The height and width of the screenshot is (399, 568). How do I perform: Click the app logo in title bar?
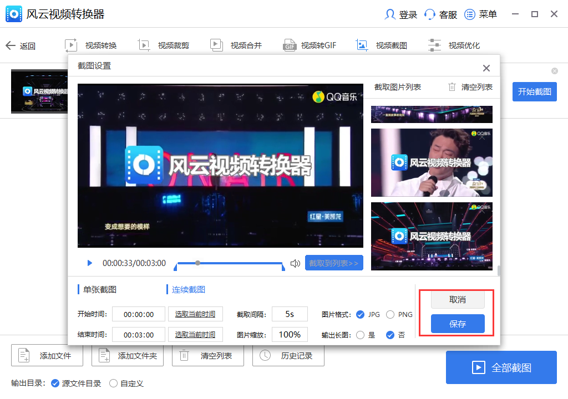pos(14,14)
